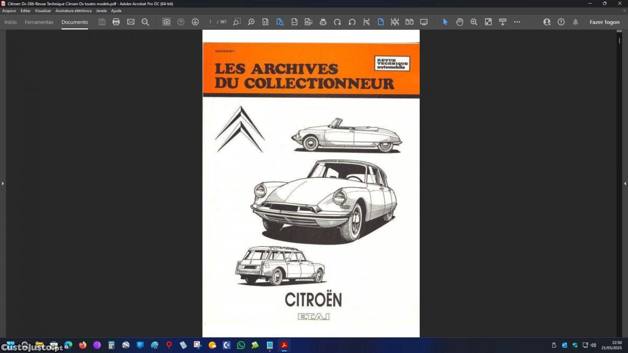Click the Print icon in toolbar
The width and height of the screenshot is (628, 353).
coord(116,22)
